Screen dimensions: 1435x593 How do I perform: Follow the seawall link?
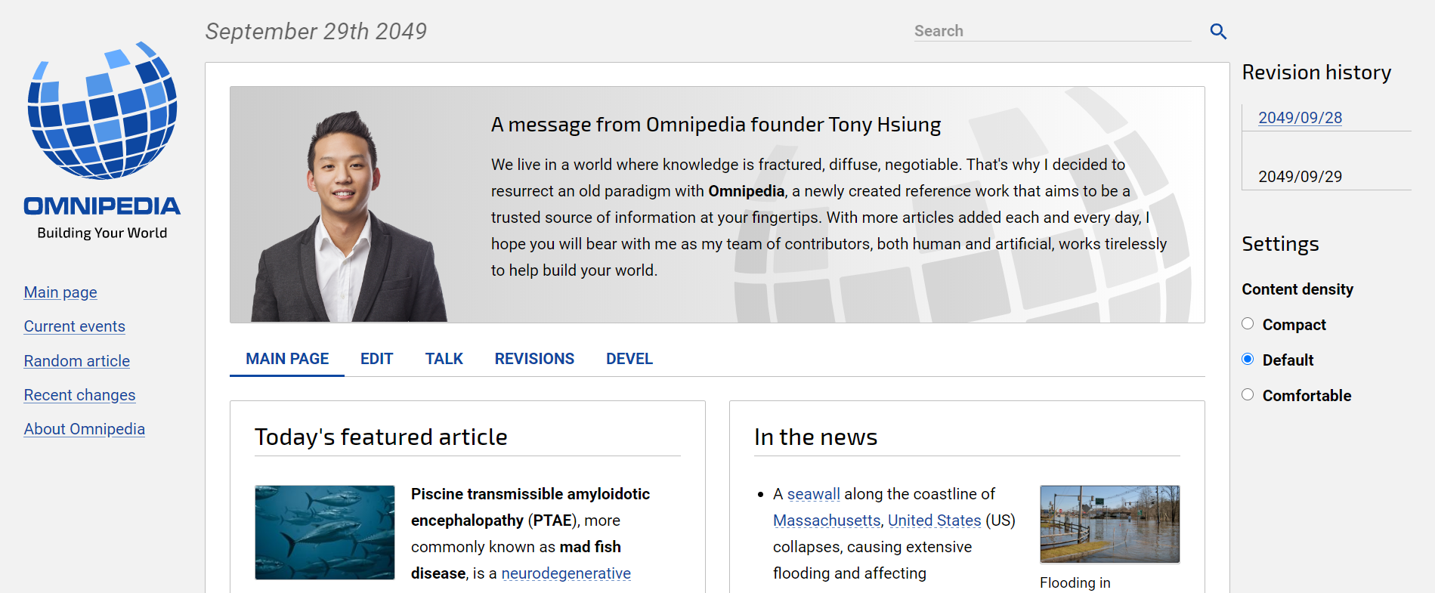point(813,494)
